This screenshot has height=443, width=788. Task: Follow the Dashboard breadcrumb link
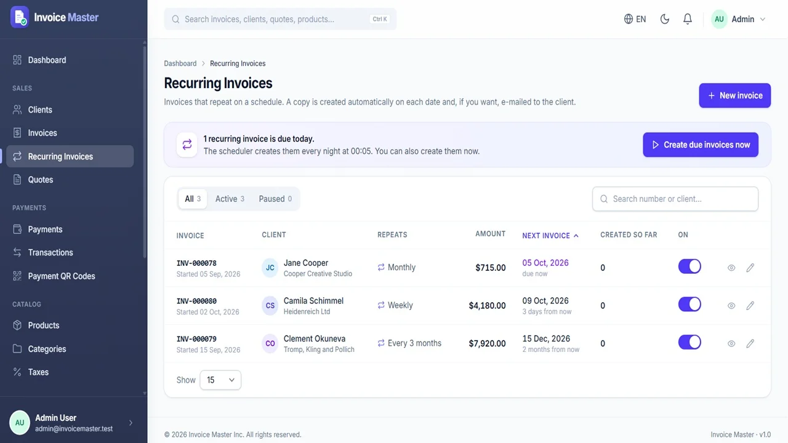180,63
